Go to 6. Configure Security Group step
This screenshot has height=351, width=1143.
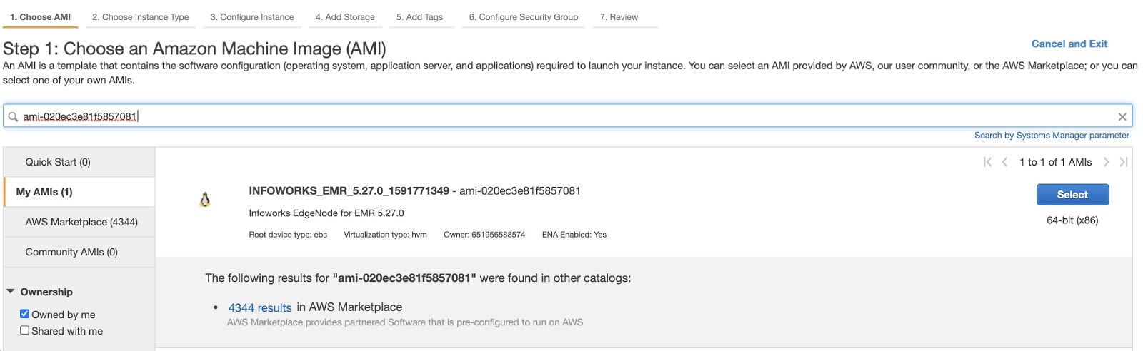(524, 17)
